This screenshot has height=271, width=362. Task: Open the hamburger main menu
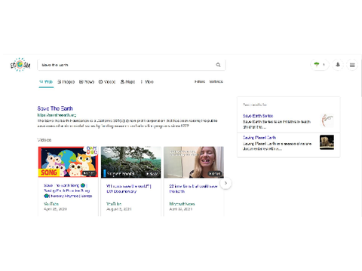[x=352, y=65]
